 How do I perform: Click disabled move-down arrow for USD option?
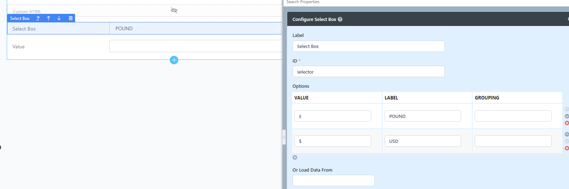[567, 141]
